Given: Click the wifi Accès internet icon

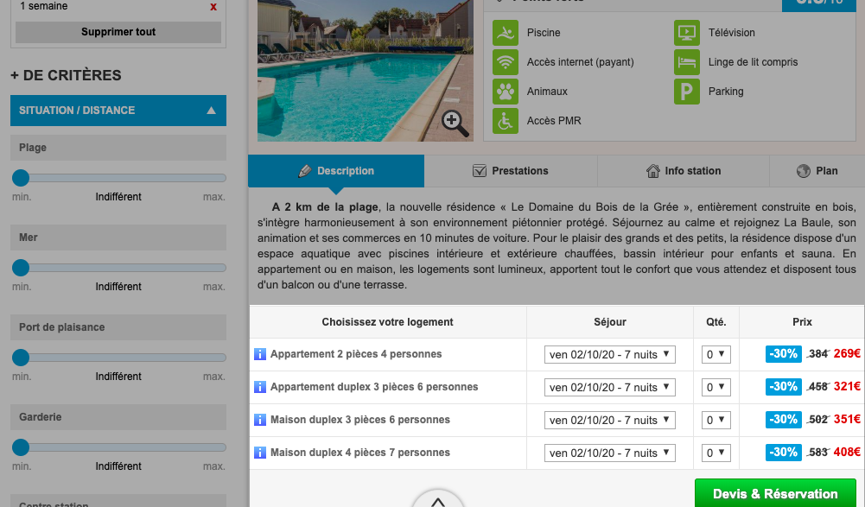Looking at the screenshot, I should coord(506,62).
